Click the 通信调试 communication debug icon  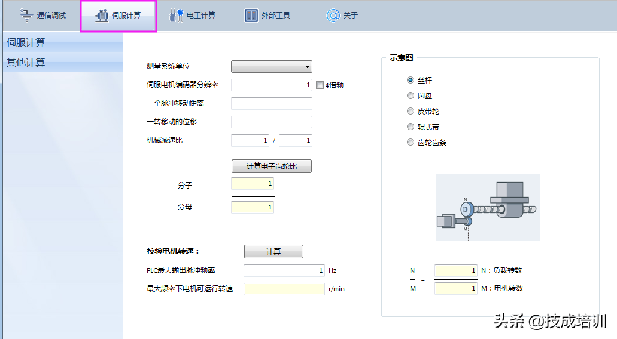click(x=25, y=16)
